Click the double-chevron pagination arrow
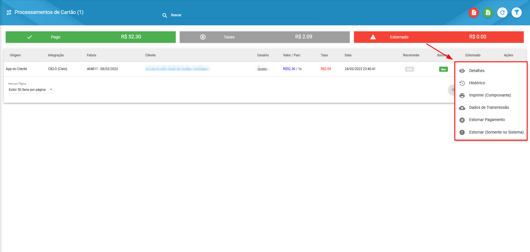The height and width of the screenshot is (252, 530). coord(453,90)
